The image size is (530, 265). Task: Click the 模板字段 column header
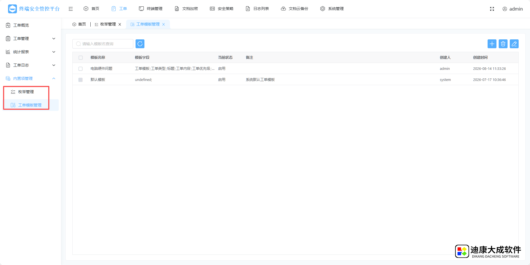(x=142, y=57)
